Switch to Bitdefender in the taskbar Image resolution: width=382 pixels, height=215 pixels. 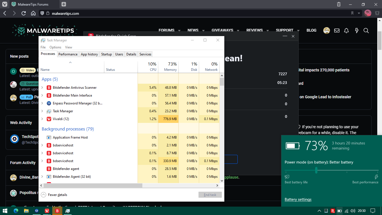(x=57, y=211)
